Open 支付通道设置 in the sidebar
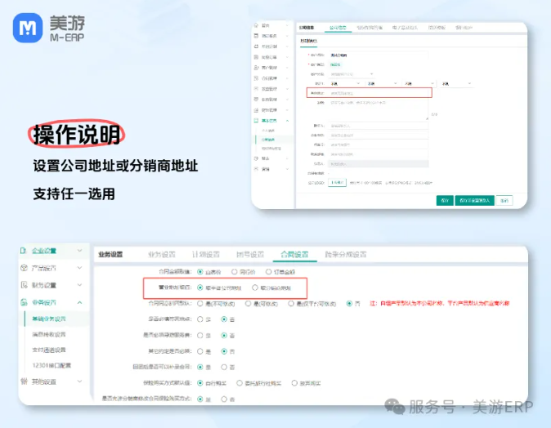Image resolution: width=551 pixels, height=428 pixels. pos(48,350)
